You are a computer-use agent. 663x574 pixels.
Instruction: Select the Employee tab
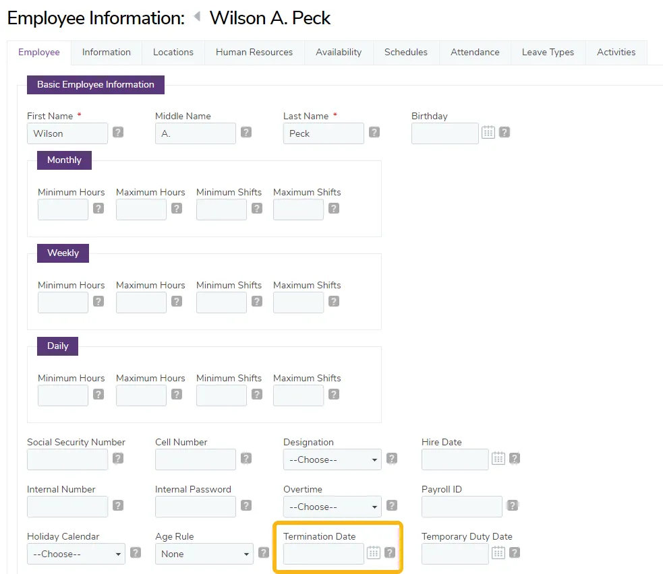click(39, 53)
